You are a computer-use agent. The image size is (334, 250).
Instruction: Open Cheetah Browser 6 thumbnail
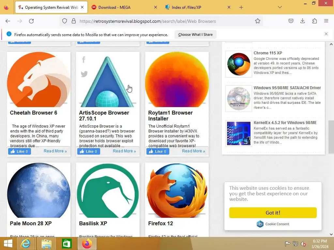click(38, 79)
